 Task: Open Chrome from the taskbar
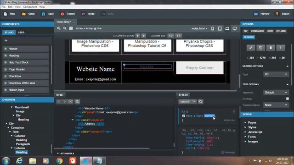pos(59,161)
